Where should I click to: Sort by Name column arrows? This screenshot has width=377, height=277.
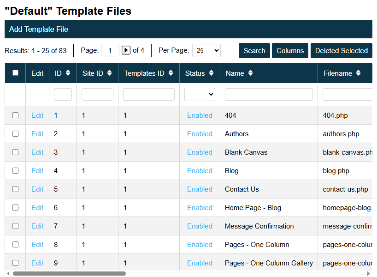click(x=250, y=73)
